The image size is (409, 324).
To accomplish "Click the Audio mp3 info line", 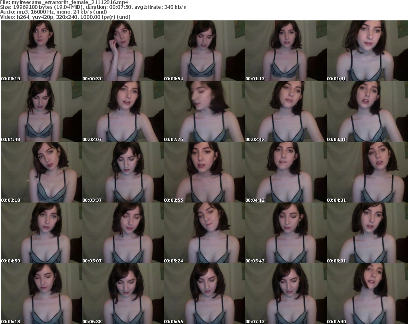I will [54, 12].
